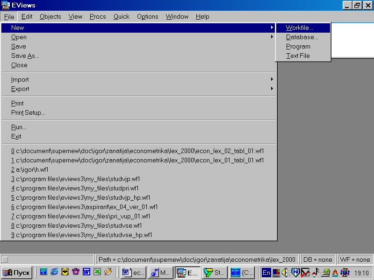This screenshot has height=280, width=374.
Task: Click the yellow-green tray icon left of the red A
Action: point(325,273)
